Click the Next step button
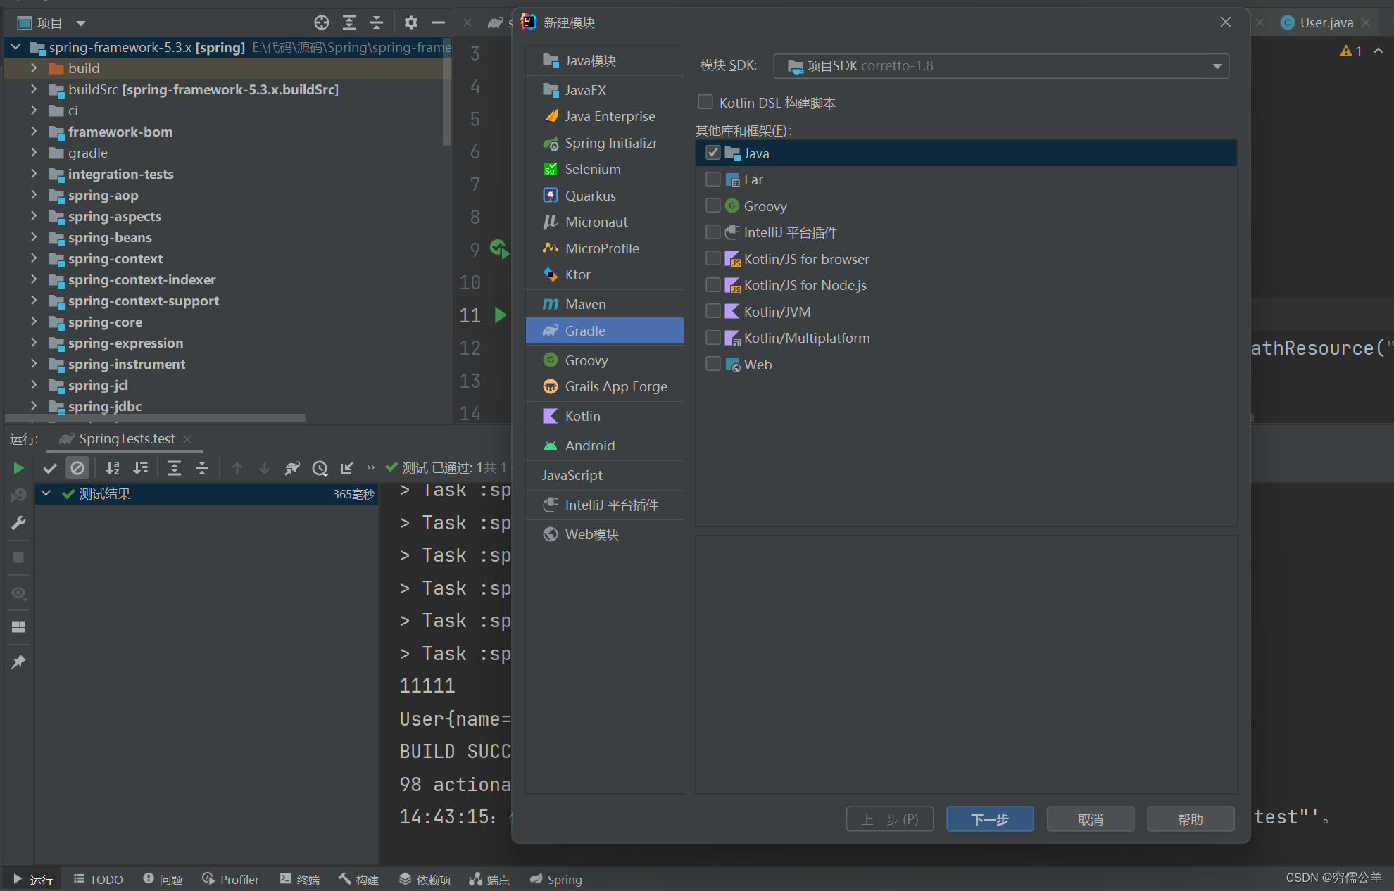This screenshot has height=891, width=1394. (989, 819)
